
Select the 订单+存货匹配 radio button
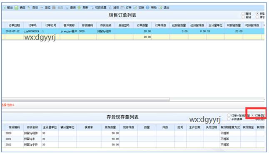[229, 115]
